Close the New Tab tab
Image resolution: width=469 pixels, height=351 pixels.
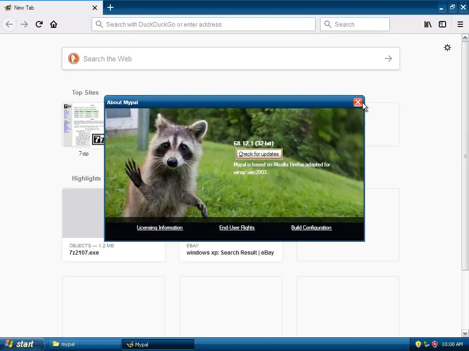(95, 8)
